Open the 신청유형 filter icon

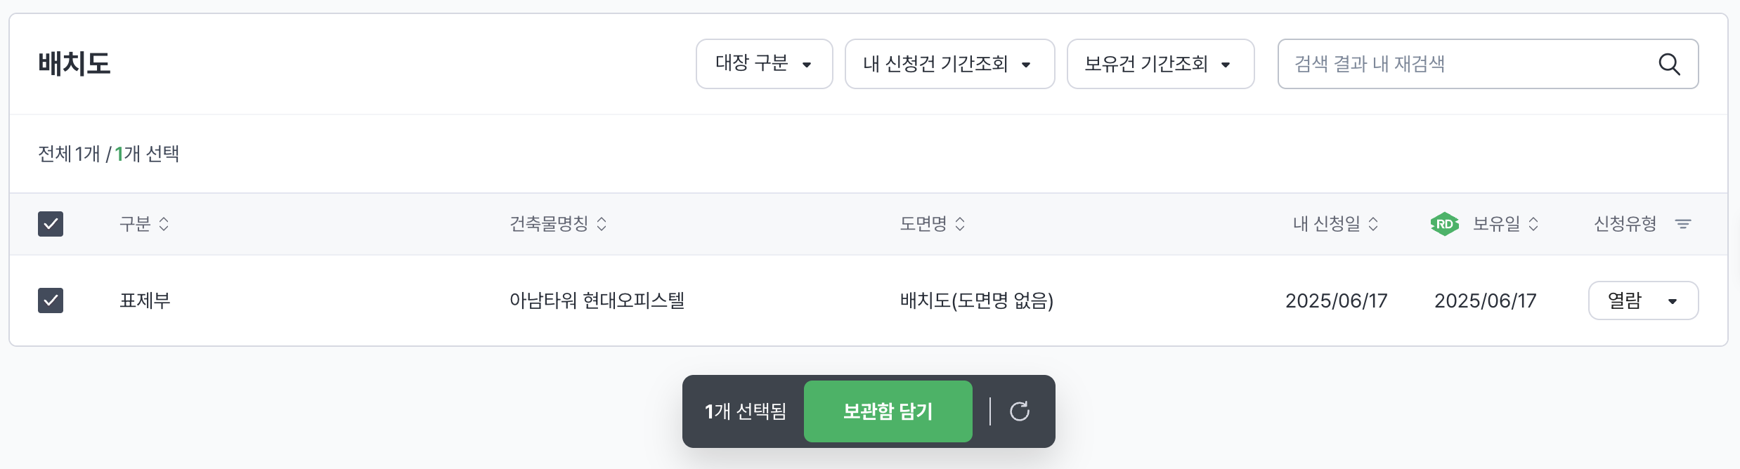point(1682,224)
